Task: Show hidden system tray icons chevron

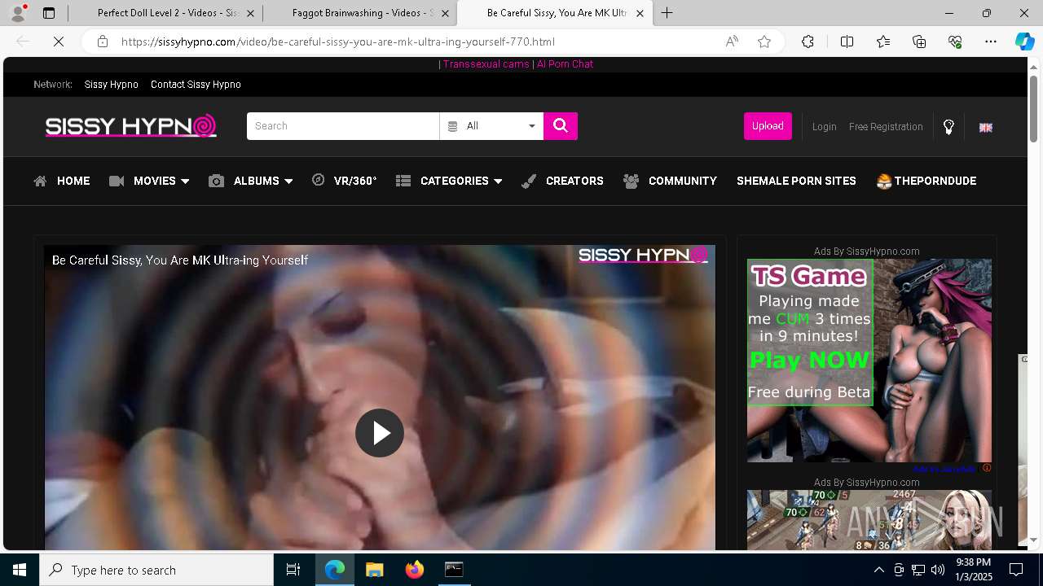Action: click(x=878, y=570)
